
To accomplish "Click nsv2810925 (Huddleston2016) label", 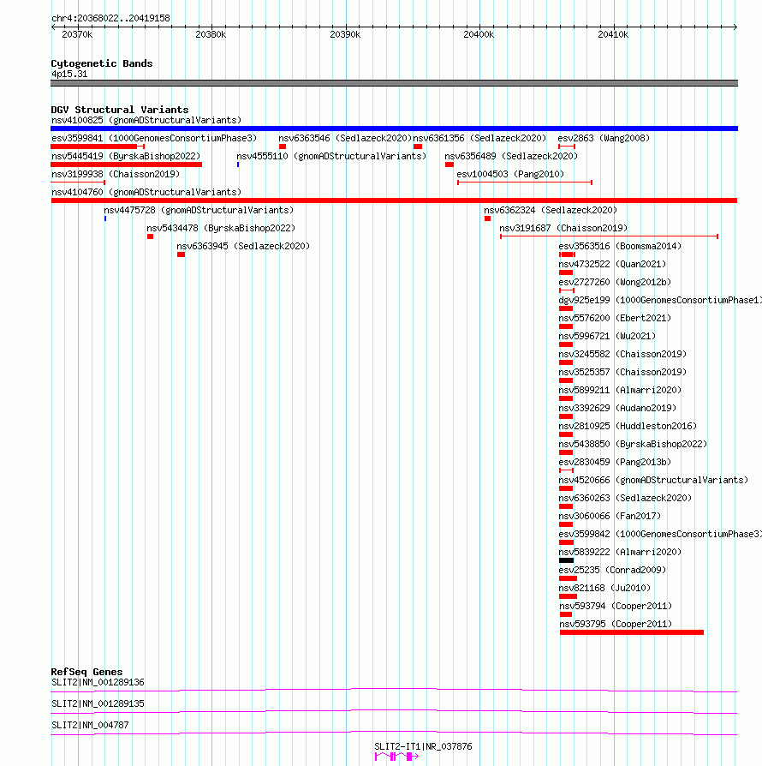I will [628, 427].
